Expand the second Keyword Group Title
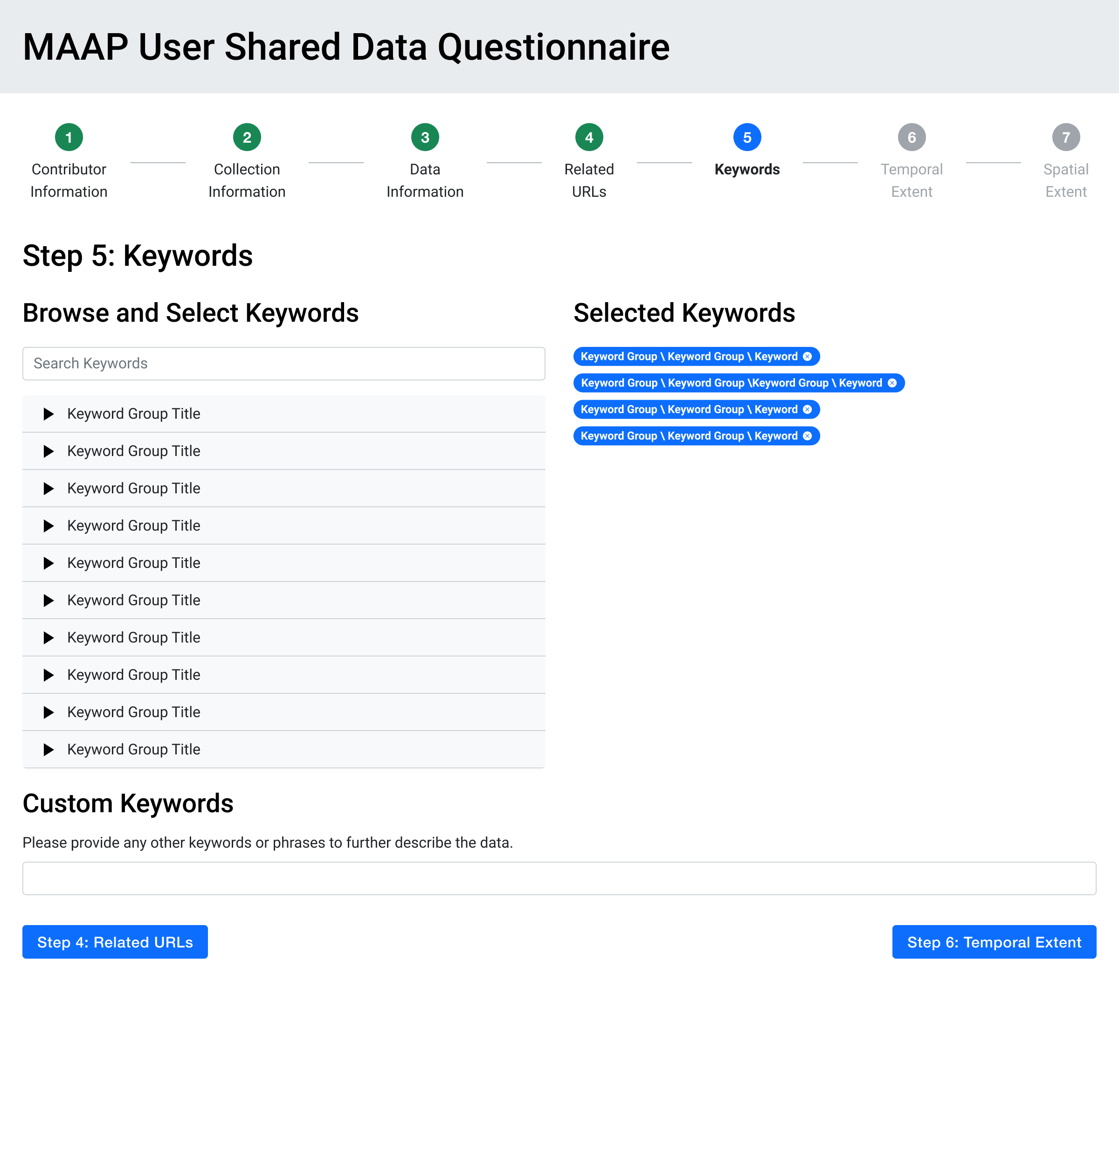1119x1161 pixels. pos(48,451)
